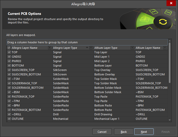
Task: Click the scroll up arrow of layer list
Action: [170, 41]
